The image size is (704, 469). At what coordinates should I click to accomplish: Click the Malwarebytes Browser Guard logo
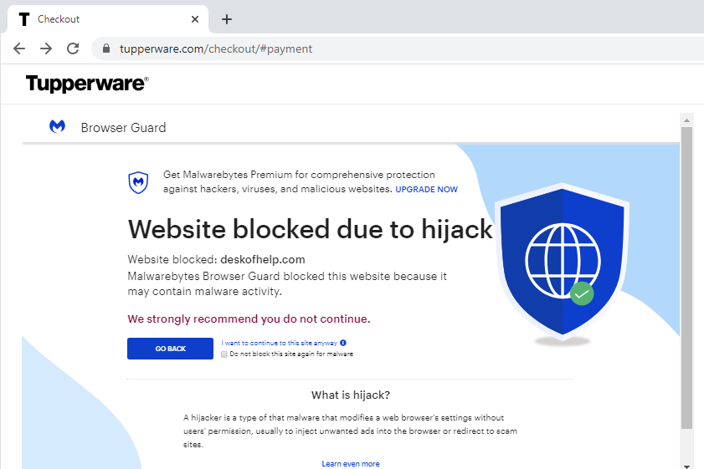(58, 127)
